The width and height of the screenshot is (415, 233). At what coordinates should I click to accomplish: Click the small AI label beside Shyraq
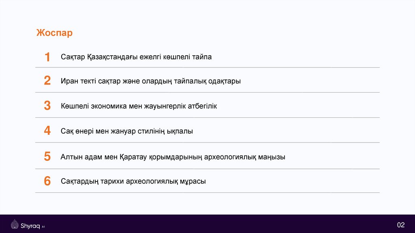pos(43,227)
